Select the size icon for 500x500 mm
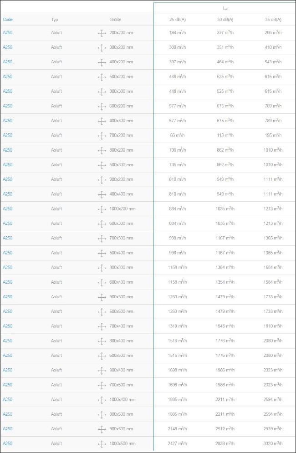 click(x=102, y=312)
